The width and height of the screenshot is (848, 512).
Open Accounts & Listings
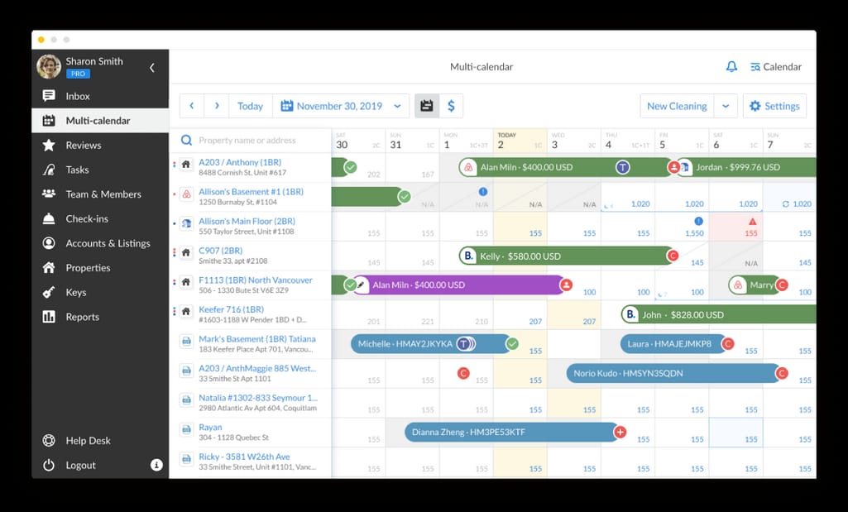(x=100, y=243)
